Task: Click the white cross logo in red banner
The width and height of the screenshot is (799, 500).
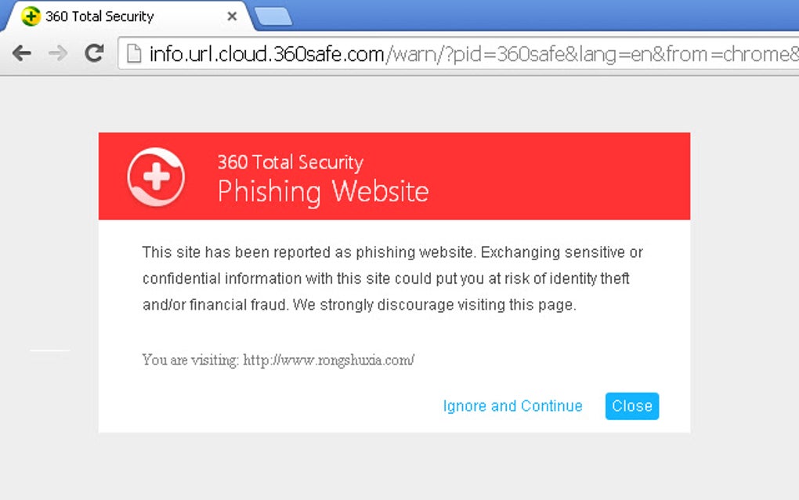Action: pyautogui.click(x=156, y=176)
